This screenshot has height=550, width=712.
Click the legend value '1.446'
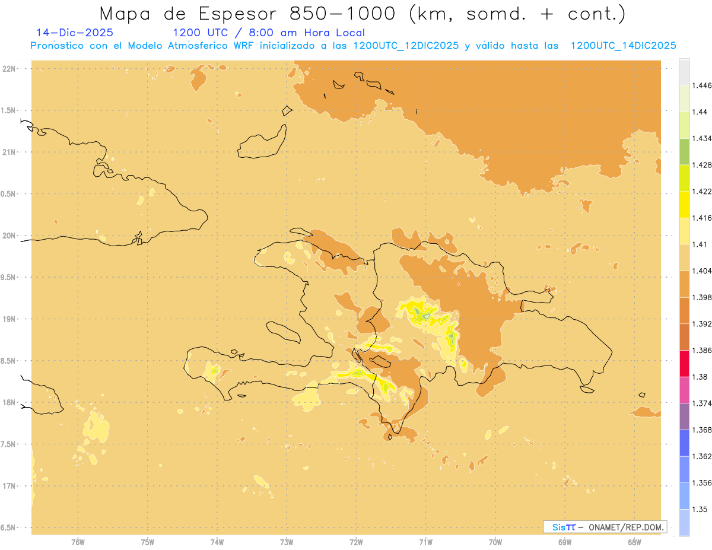click(x=701, y=85)
